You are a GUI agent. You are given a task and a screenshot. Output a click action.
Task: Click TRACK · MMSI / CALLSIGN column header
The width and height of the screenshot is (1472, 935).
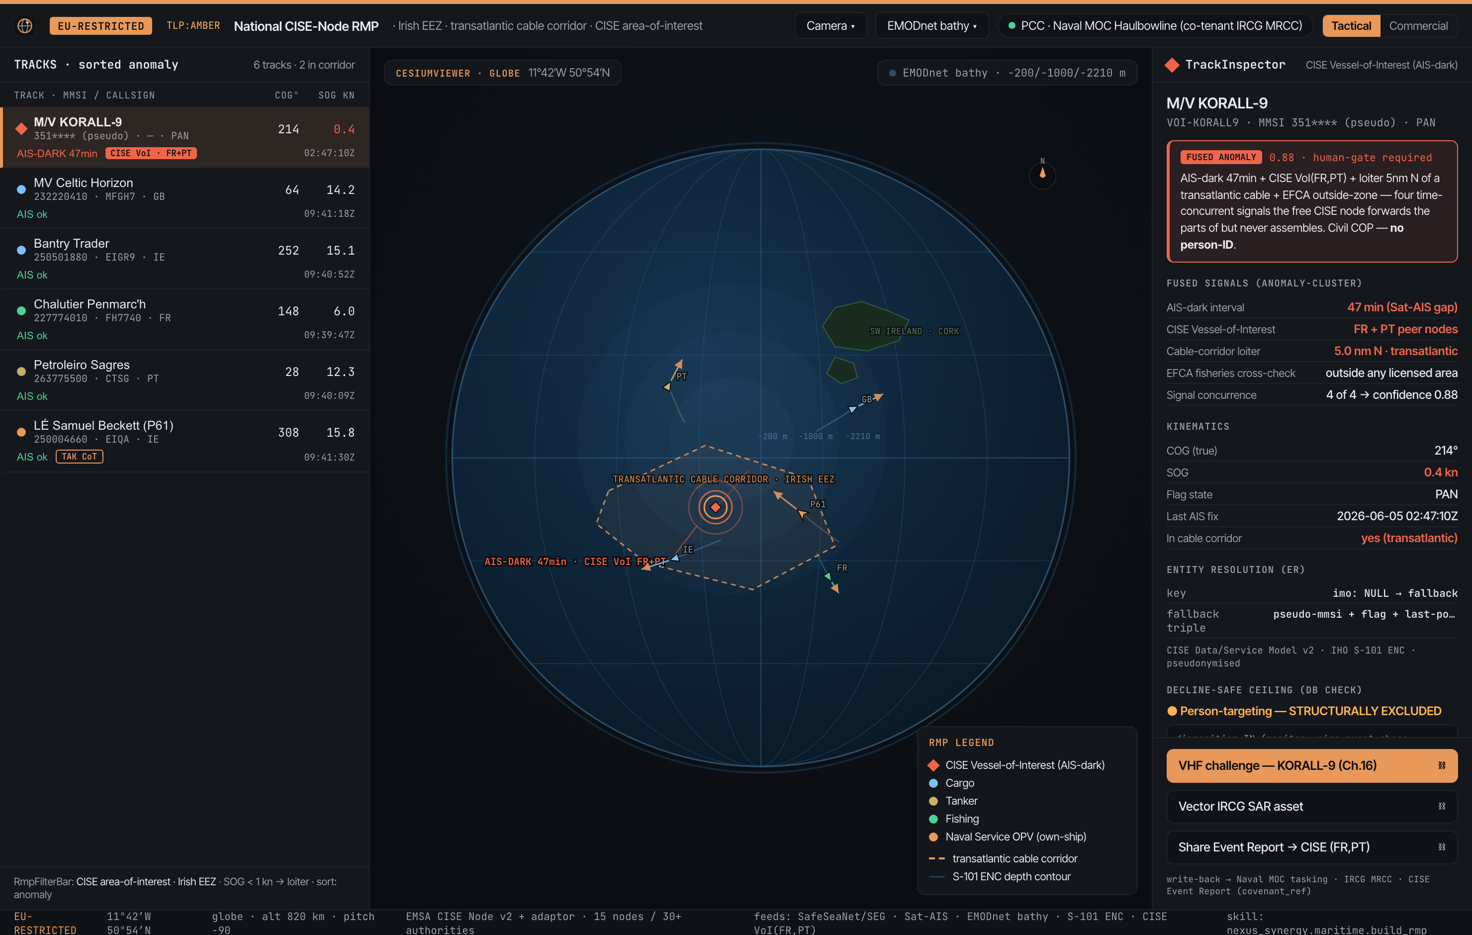point(85,95)
